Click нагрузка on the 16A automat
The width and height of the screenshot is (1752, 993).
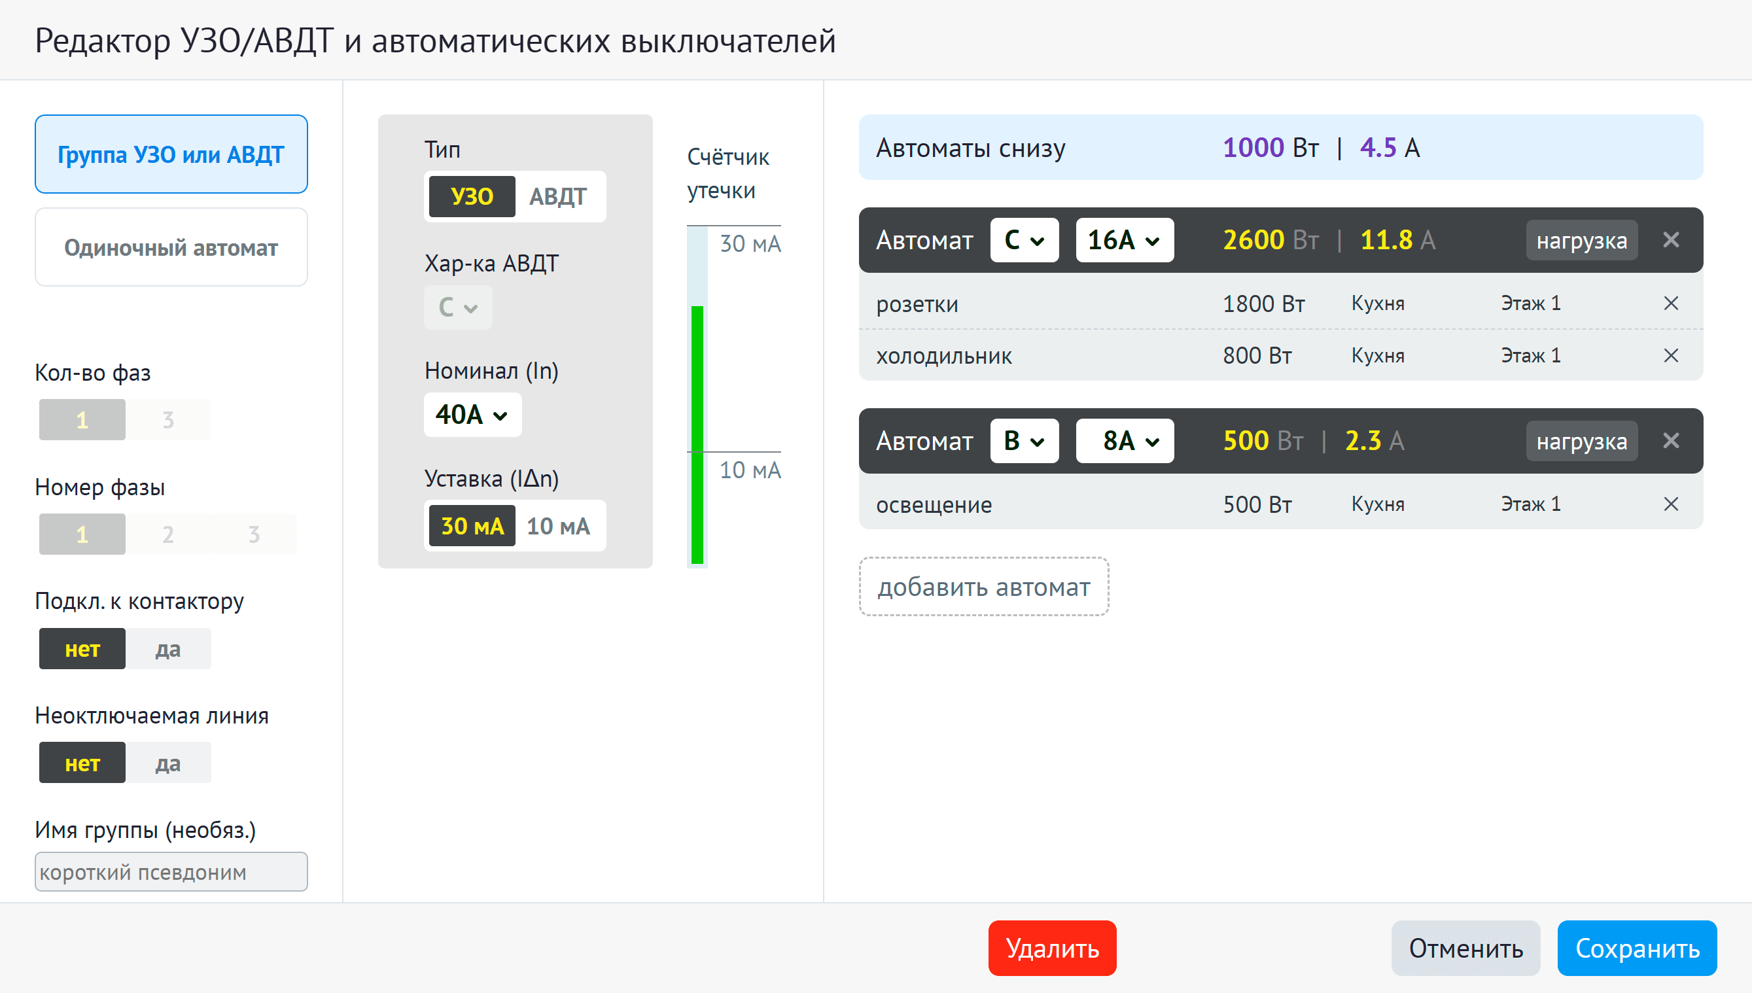pyautogui.click(x=1581, y=240)
